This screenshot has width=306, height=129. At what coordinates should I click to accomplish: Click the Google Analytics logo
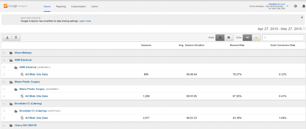(x=16, y=6)
